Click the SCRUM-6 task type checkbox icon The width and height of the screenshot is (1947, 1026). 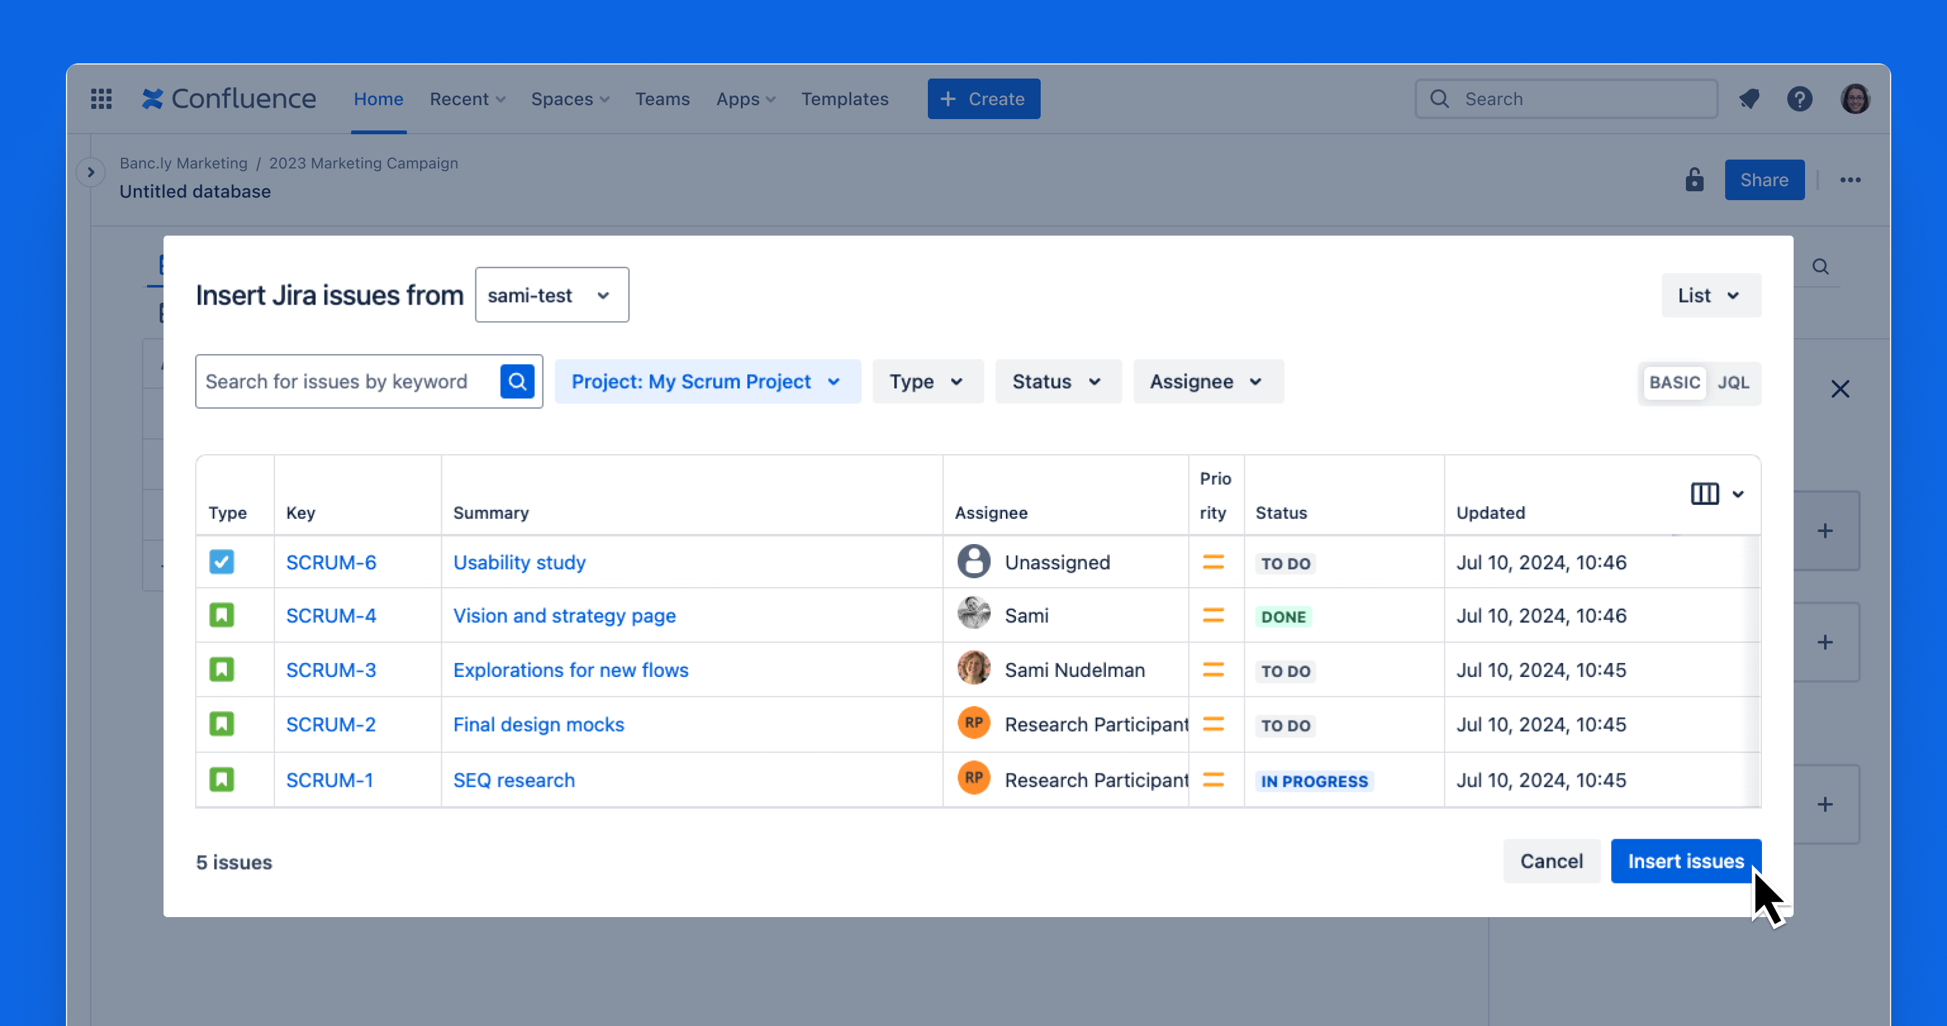[221, 562]
